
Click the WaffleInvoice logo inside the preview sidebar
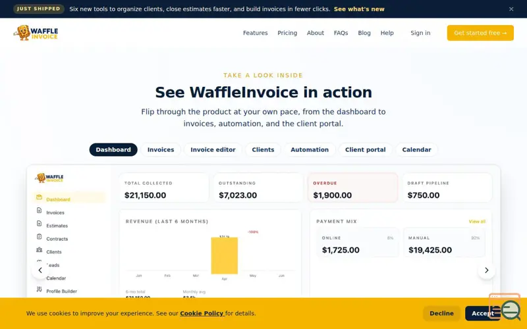pyautogui.click(x=49, y=178)
